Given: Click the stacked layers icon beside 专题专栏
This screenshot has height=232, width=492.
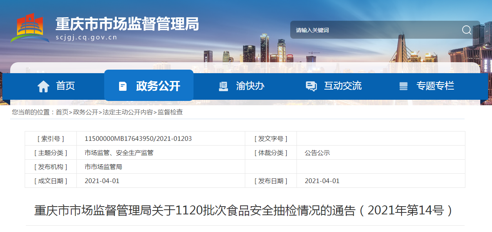Looking at the screenshot, I should click(x=403, y=86).
